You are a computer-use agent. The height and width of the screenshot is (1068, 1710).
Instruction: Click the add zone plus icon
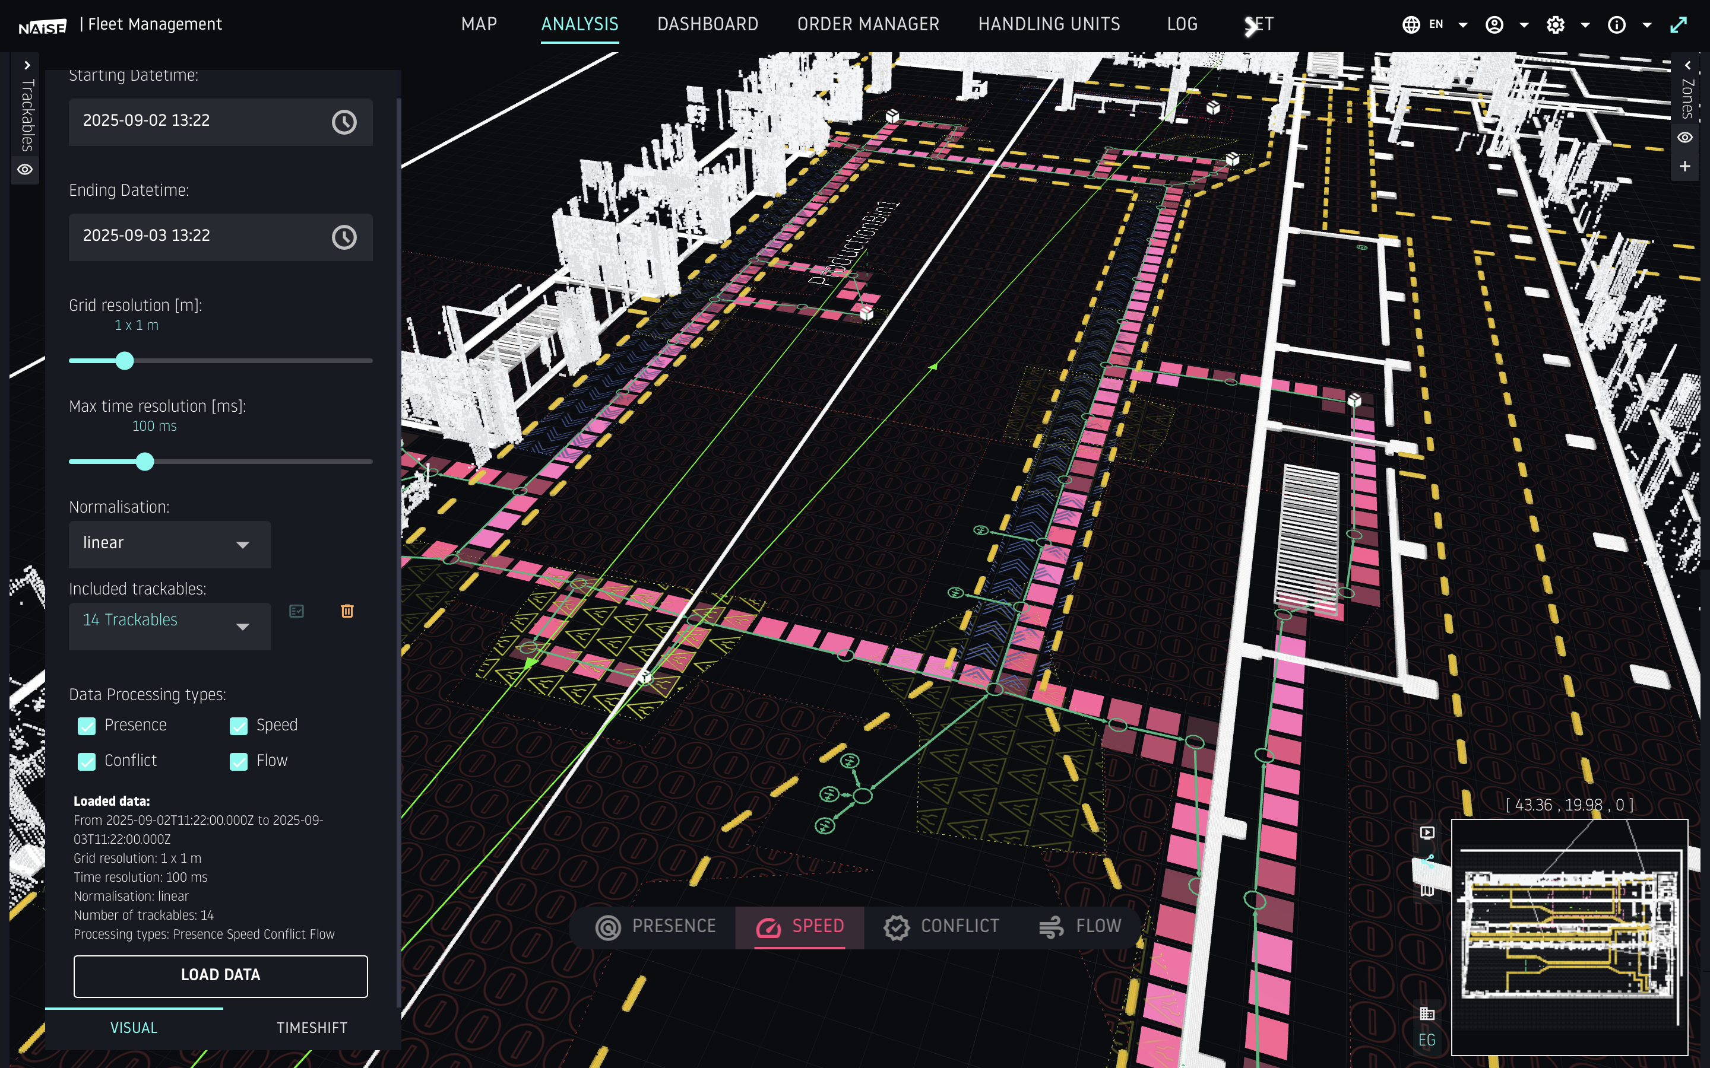pos(1685,166)
